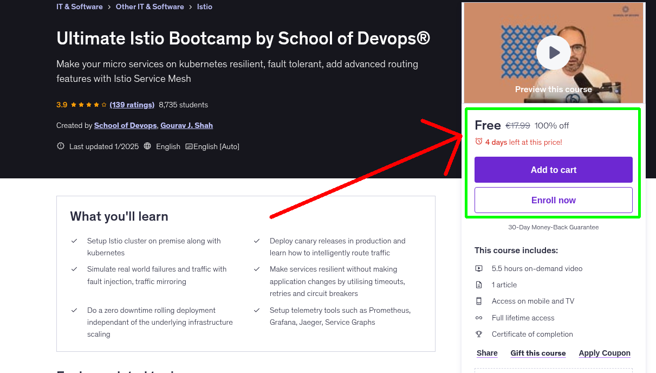Open the Gourav J. Shah profile

[x=186, y=125]
